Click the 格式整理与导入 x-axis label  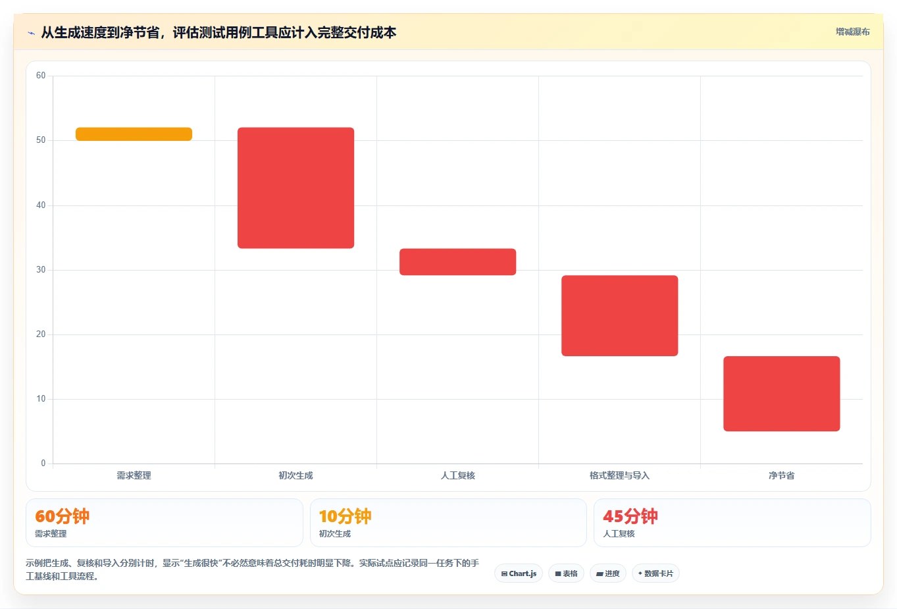pos(620,475)
